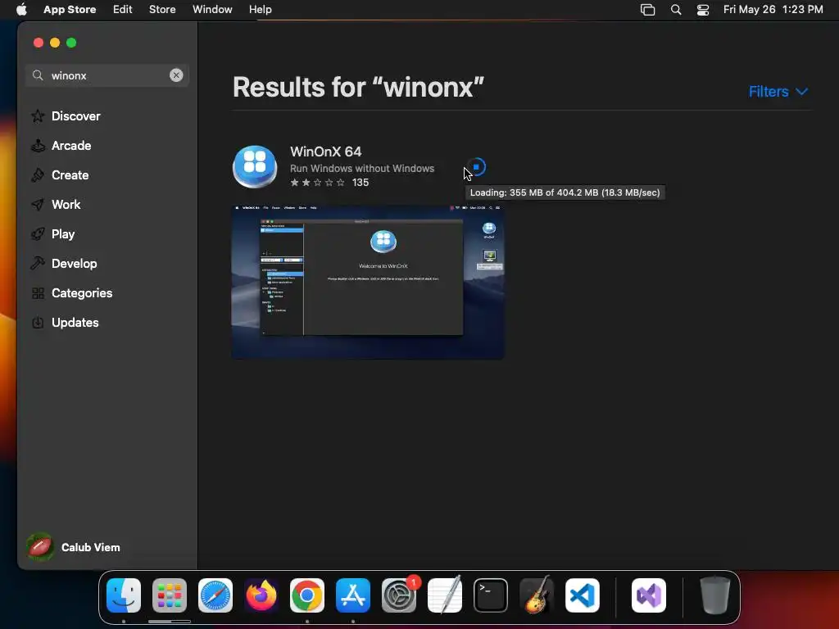The image size is (839, 629).
Task: Open Calub Viem account profile
Action: pyautogui.click(x=73, y=547)
